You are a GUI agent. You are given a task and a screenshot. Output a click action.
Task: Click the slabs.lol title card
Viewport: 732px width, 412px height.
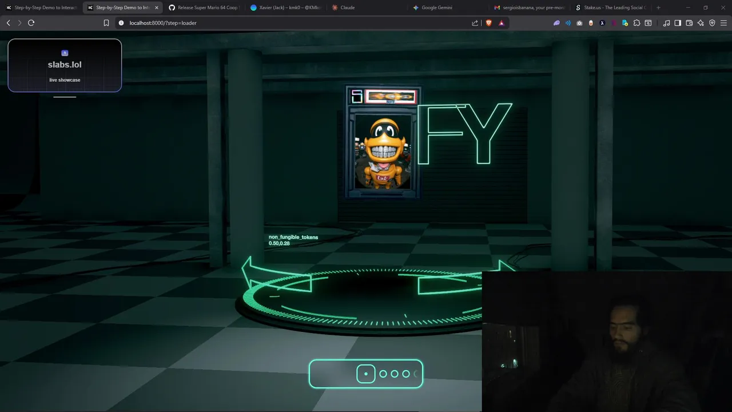point(65,65)
